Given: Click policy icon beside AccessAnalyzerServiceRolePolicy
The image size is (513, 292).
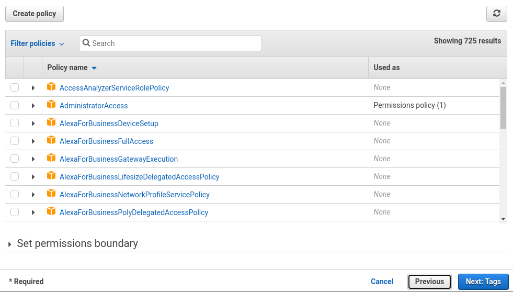Looking at the screenshot, I should pyautogui.click(x=51, y=87).
